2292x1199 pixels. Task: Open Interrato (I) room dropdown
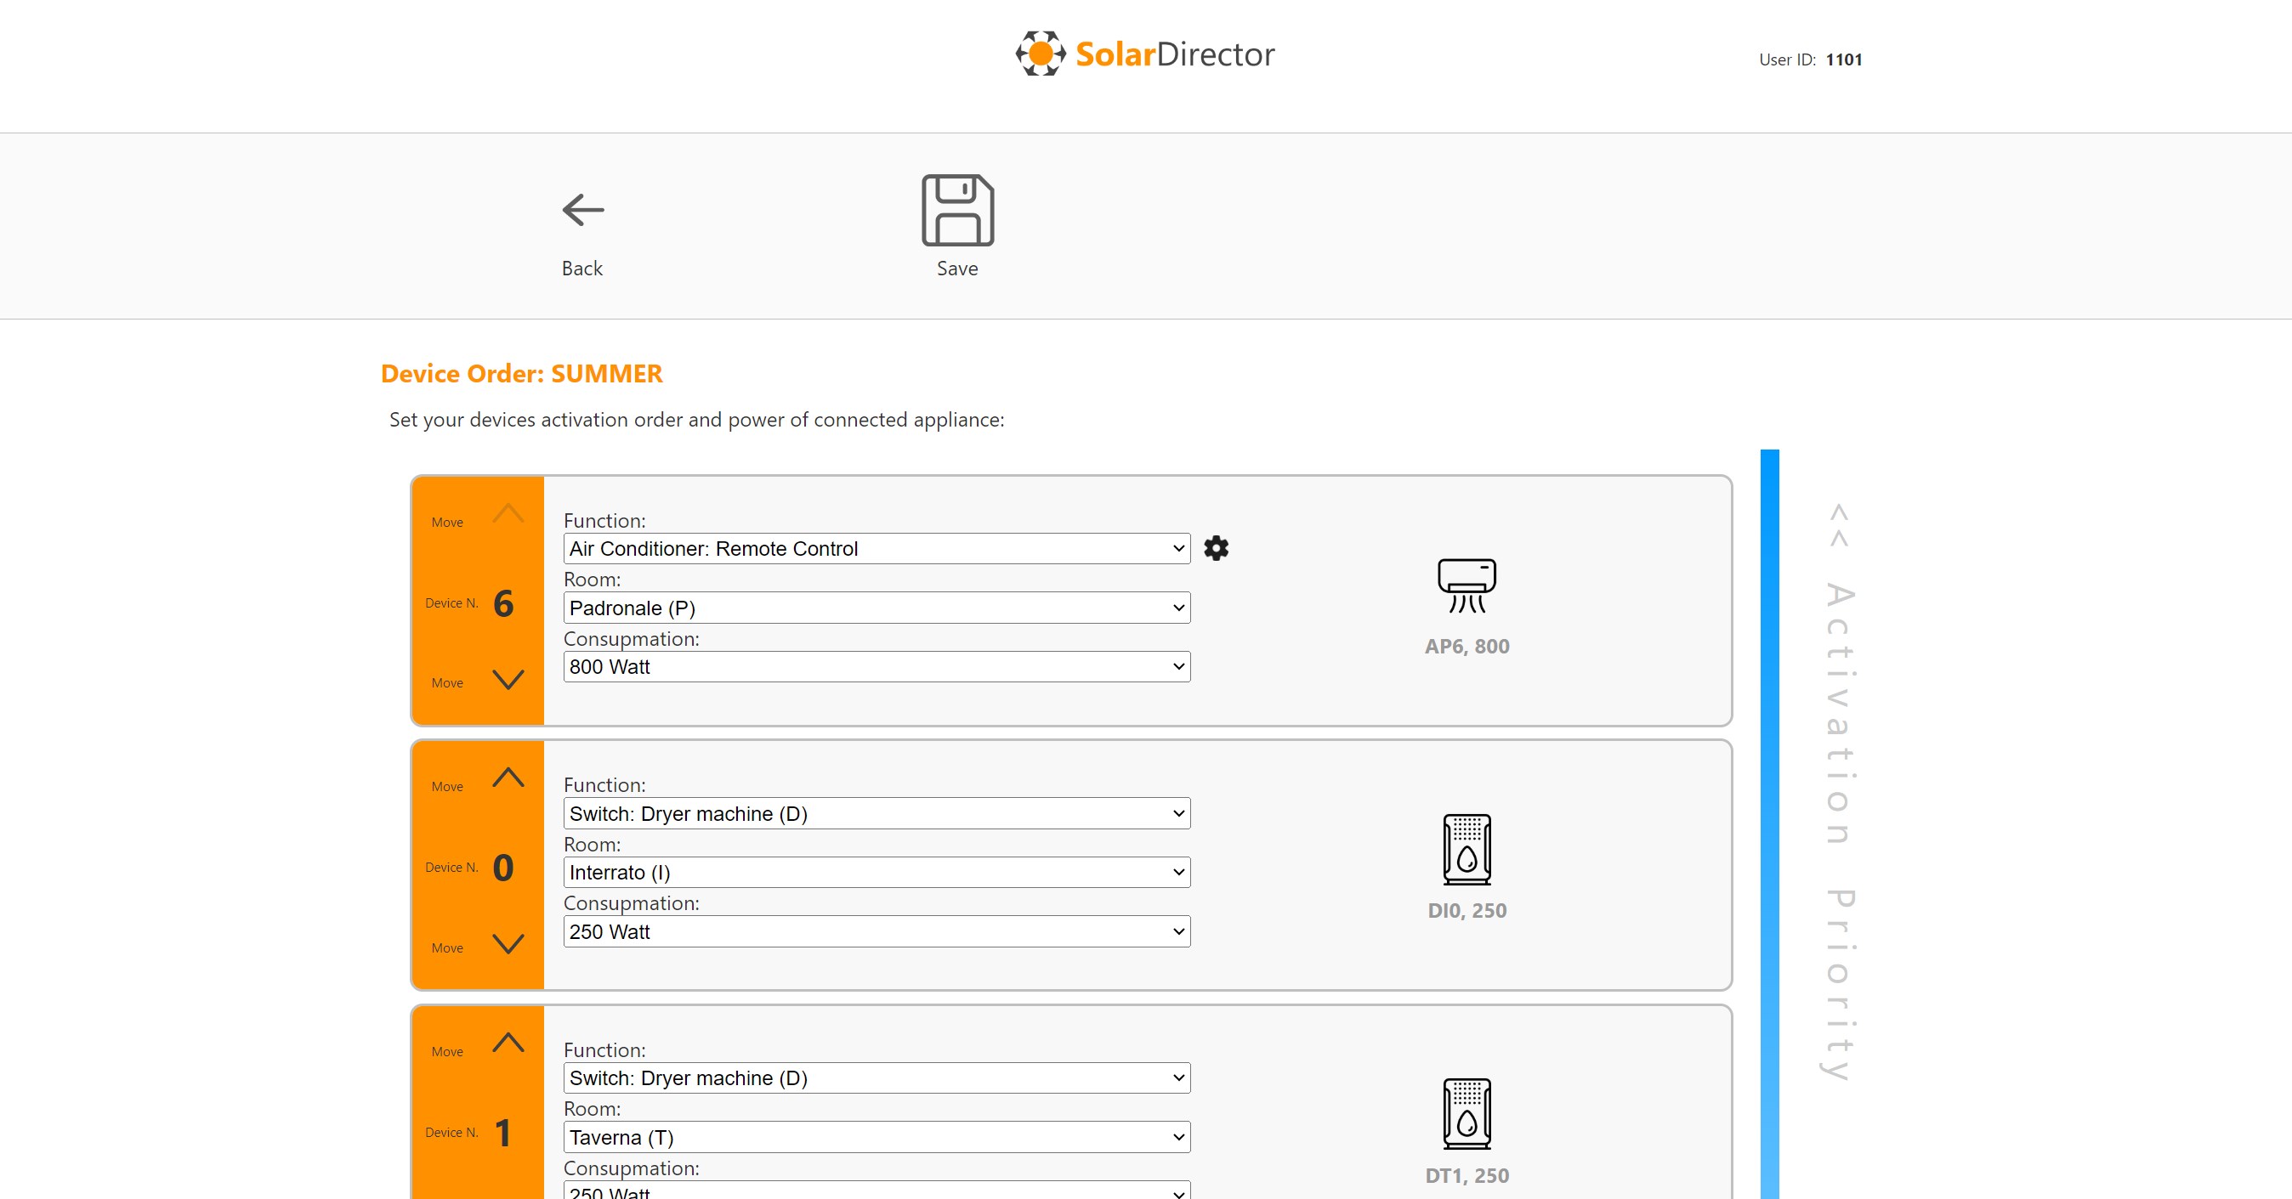pyautogui.click(x=877, y=873)
